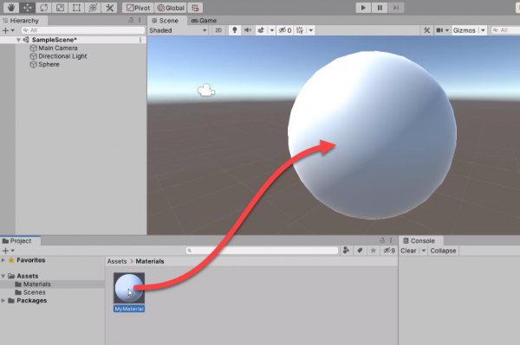The image size is (520, 345).
Task: Select Directional Light in the Hierarchy
Action: coord(62,56)
